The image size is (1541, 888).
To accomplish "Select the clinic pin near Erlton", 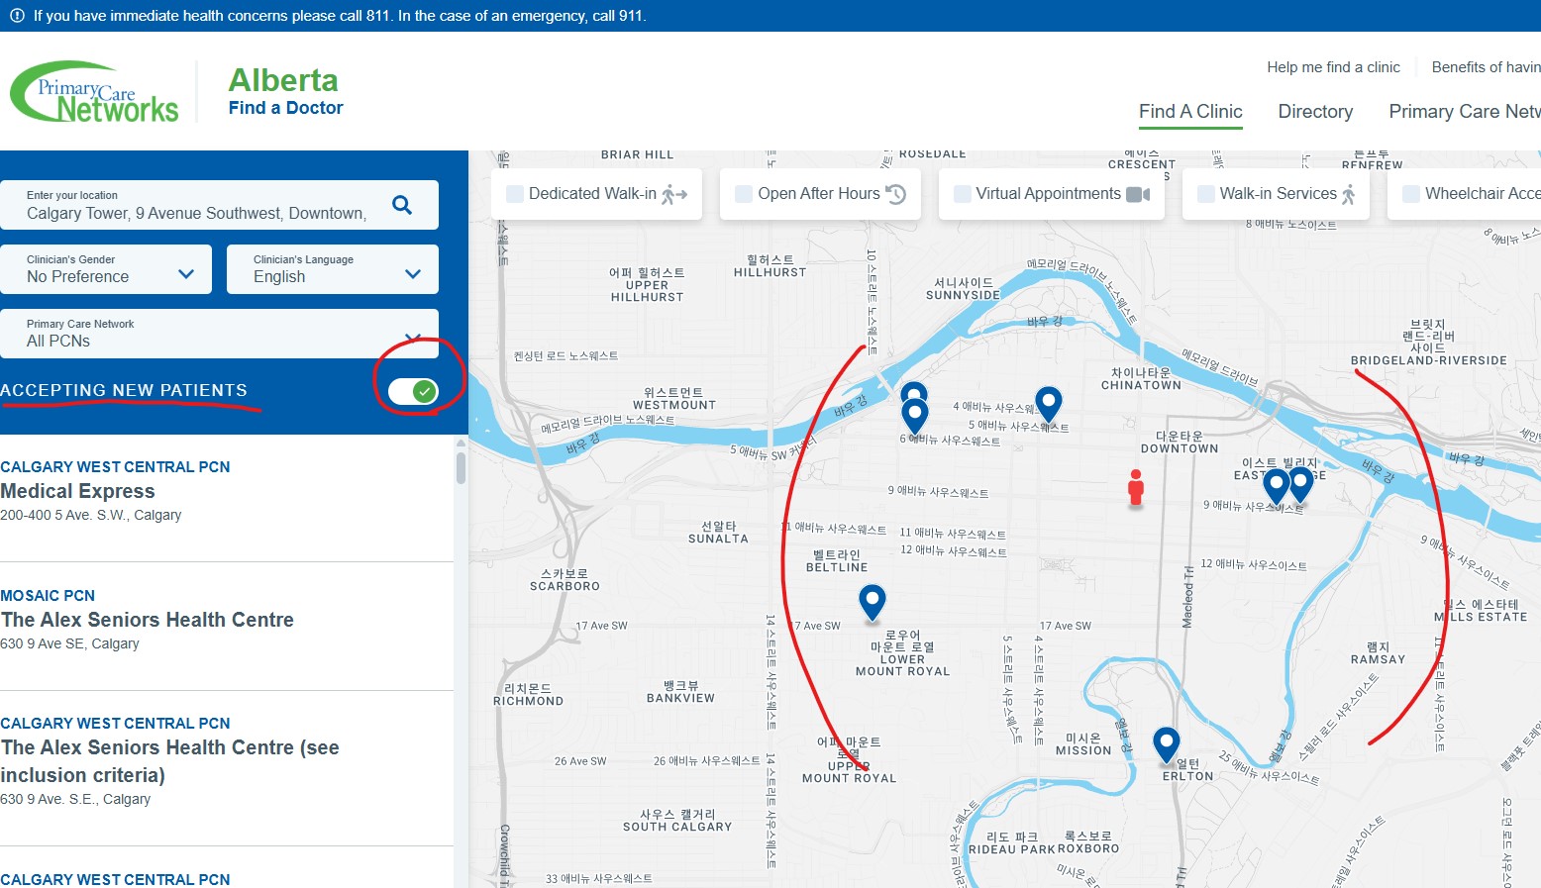I will point(1167,742).
